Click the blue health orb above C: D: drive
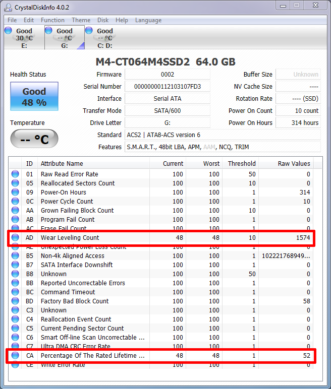The image size is (331, 389). click(x=89, y=30)
